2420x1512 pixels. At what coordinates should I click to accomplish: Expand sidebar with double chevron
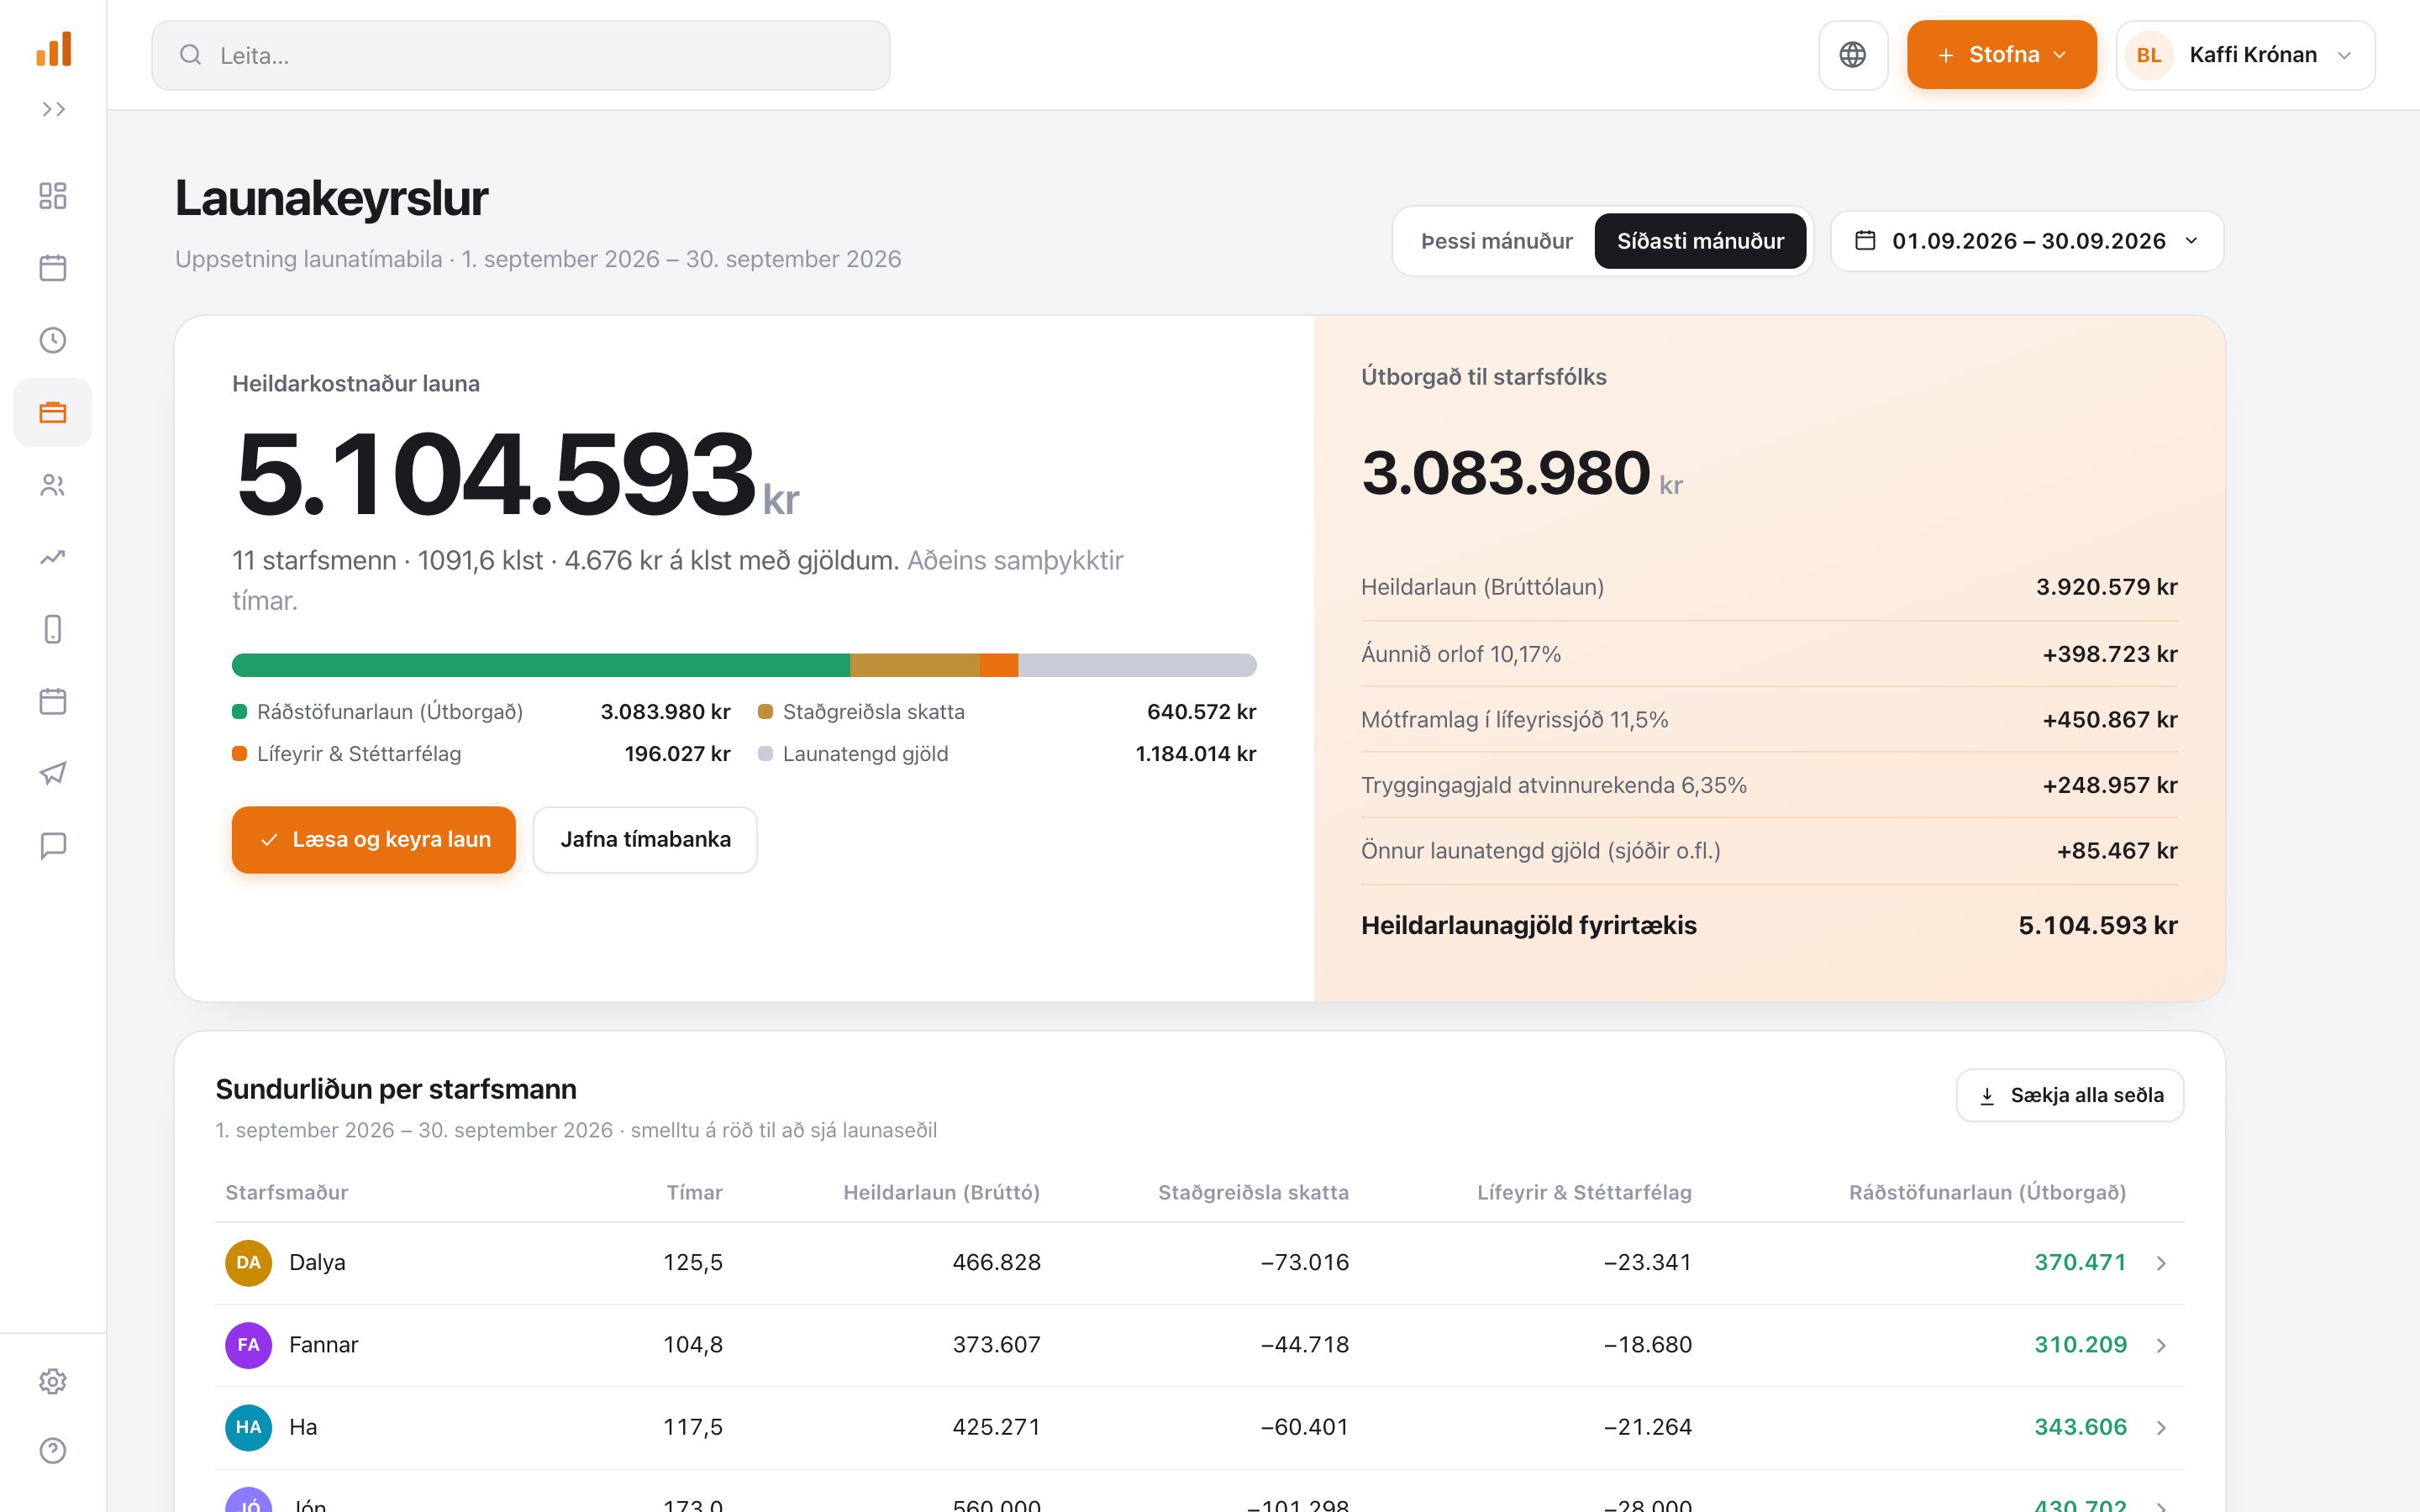tap(53, 109)
